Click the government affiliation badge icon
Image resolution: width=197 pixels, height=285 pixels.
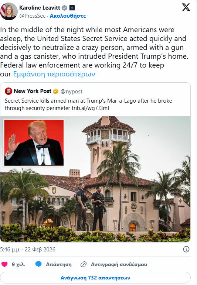point(72,8)
